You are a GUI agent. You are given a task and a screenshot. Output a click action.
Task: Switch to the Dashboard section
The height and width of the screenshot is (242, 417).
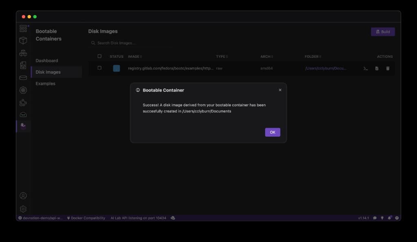coord(47,61)
